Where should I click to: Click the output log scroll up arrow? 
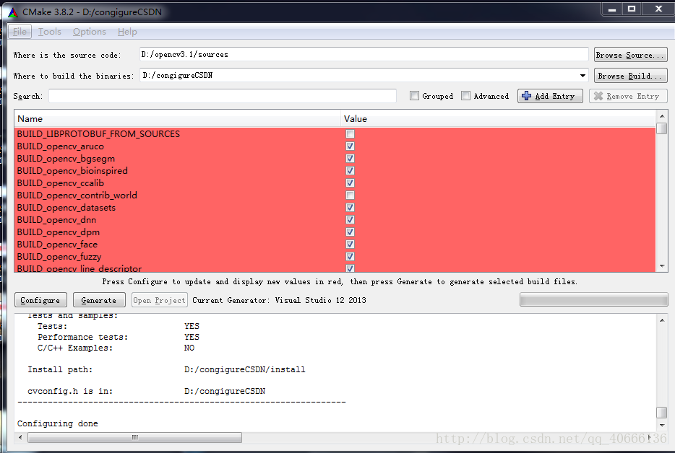click(662, 320)
